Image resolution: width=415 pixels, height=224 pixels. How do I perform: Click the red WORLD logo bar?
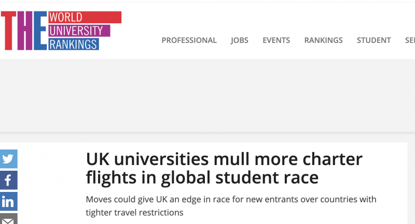click(x=85, y=17)
